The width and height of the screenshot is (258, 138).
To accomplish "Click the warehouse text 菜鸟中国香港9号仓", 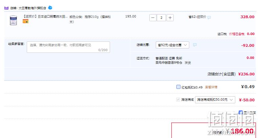I will [169, 63].
